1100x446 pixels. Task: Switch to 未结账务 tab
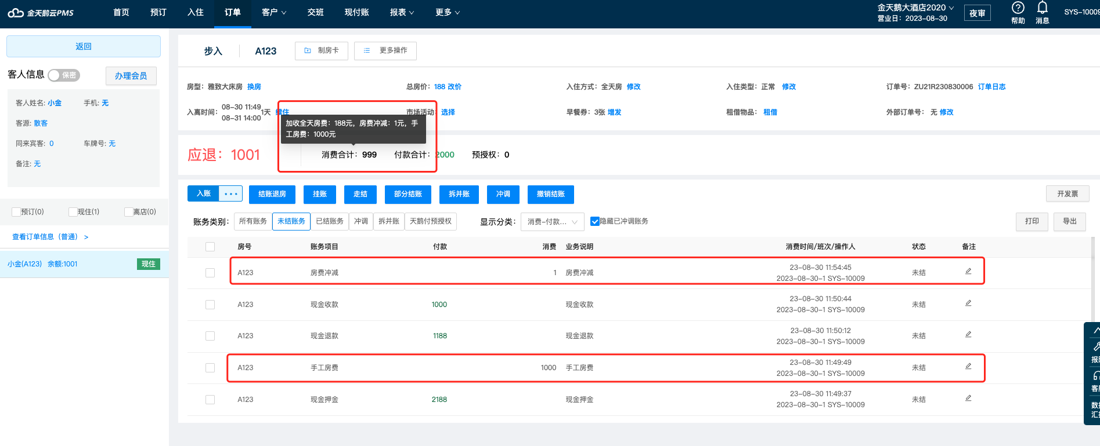pos(291,221)
